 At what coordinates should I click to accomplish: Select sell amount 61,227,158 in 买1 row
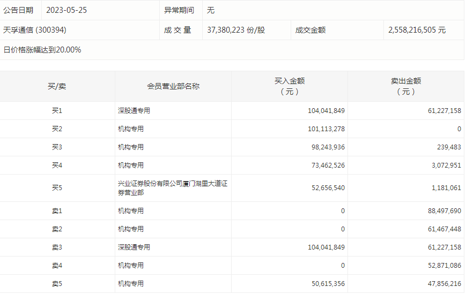(445, 111)
